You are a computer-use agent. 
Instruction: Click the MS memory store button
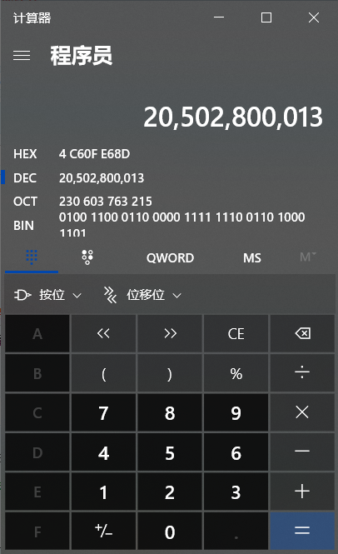[x=251, y=258]
